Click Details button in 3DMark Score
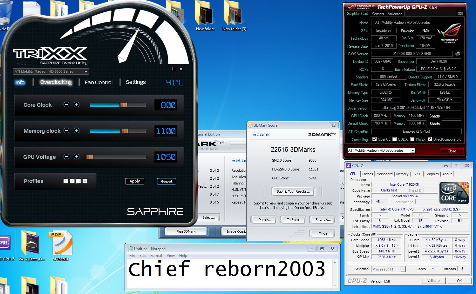Viewport: 476px width, 294px height. coord(265,220)
